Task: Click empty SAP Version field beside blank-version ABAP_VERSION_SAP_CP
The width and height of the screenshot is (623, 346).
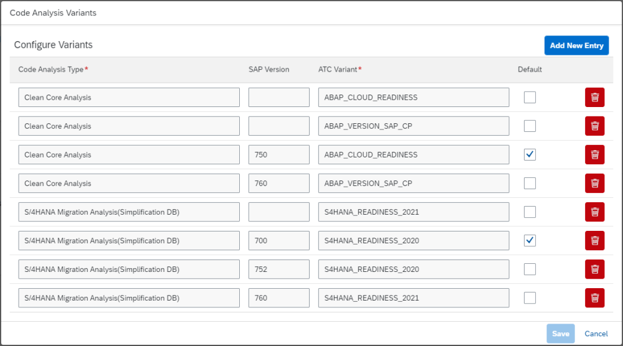Action: click(x=279, y=126)
